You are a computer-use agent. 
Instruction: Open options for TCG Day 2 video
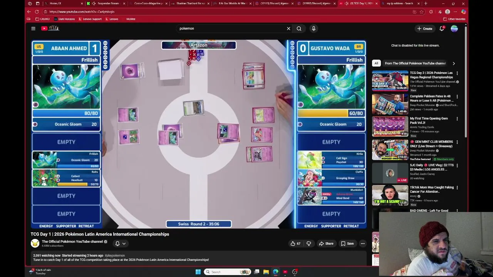pos(457,73)
